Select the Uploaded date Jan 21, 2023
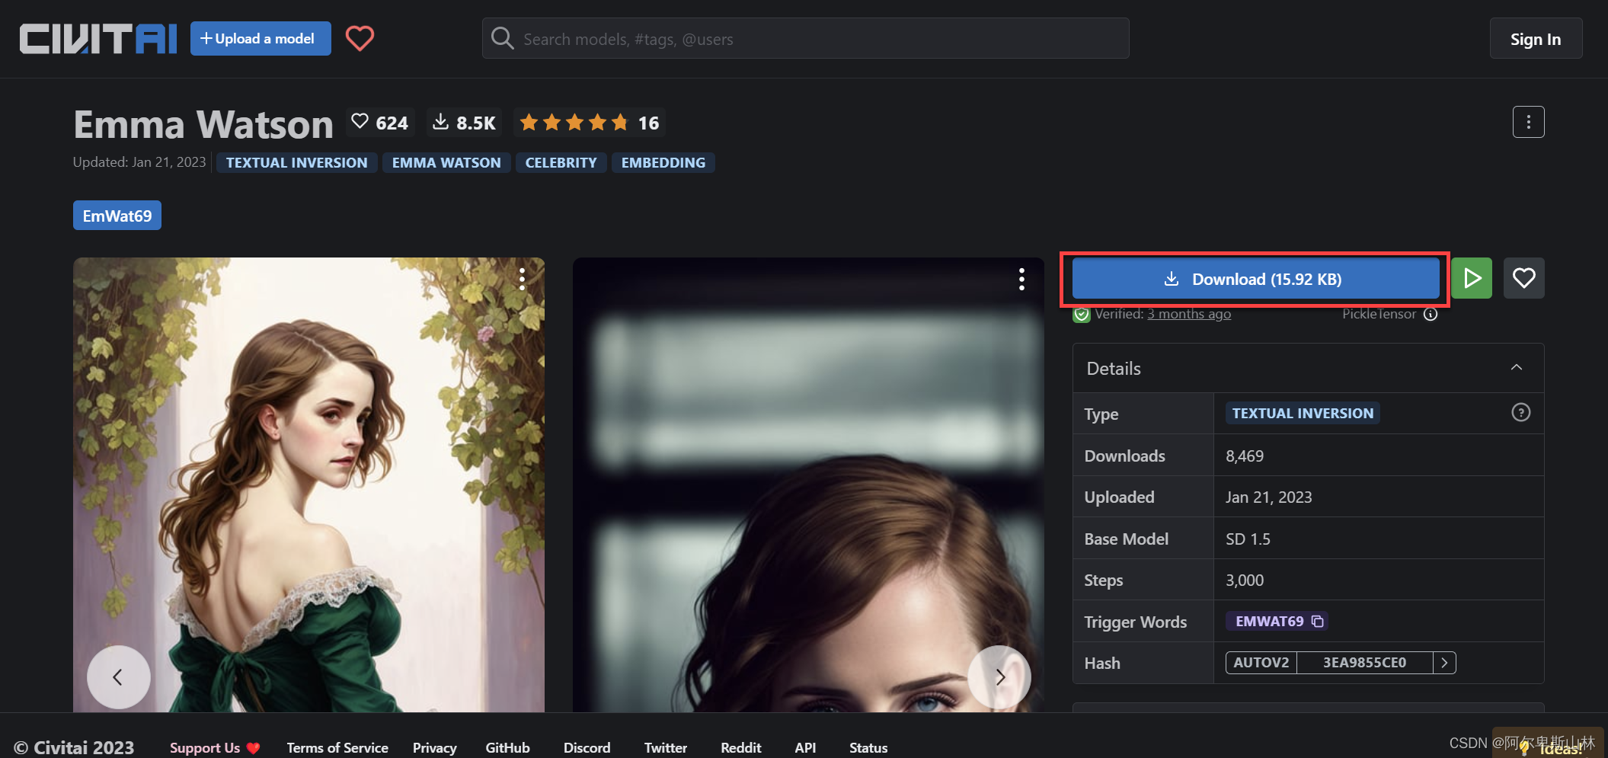The height and width of the screenshot is (758, 1608). [1269, 497]
